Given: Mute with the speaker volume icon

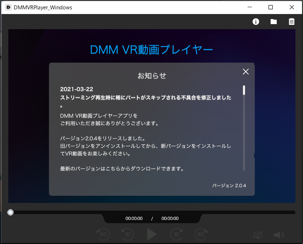Looking at the screenshot, I should pyautogui.click(x=279, y=235).
